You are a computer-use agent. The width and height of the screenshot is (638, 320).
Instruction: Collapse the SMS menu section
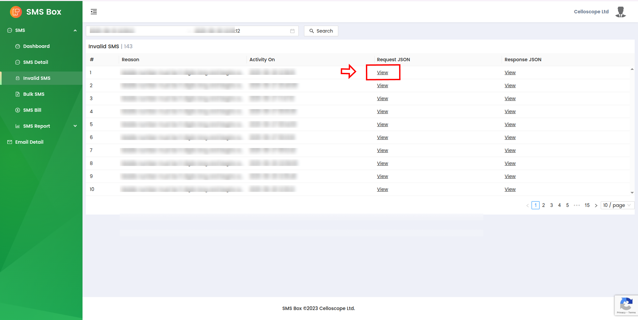75,30
